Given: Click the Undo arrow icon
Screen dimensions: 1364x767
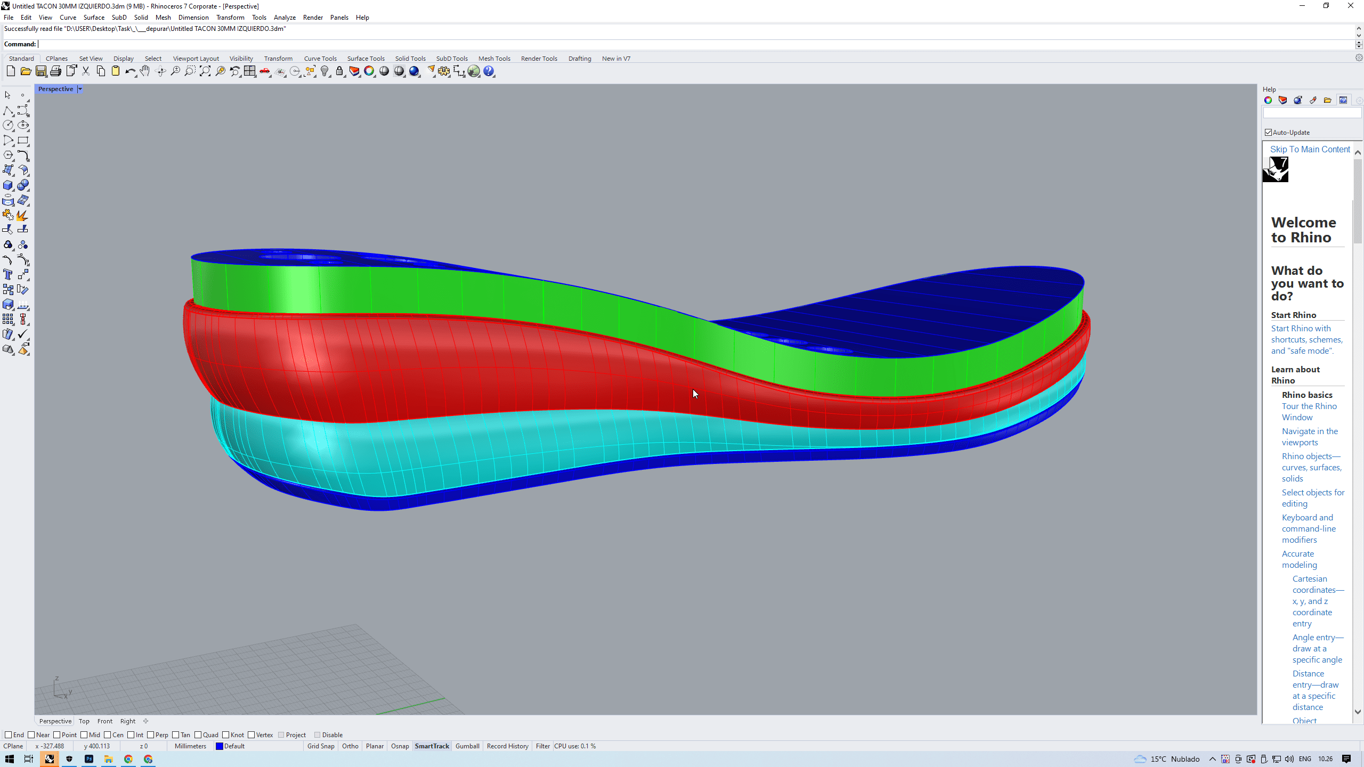Looking at the screenshot, I should (x=129, y=71).
